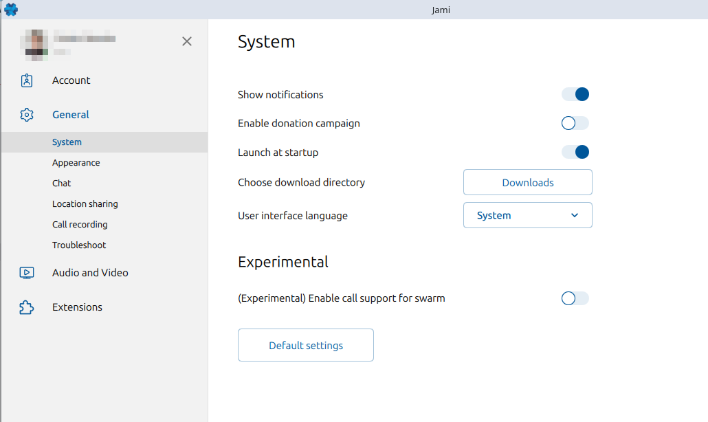Open the Appearance settings page
This screenshot has width=708, height=422.
[x=76, y=163]
